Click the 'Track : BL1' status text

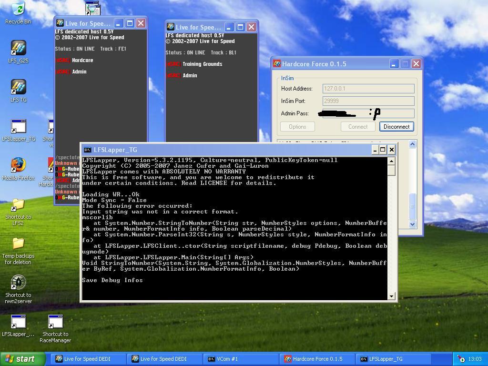[x=224, y=52]
